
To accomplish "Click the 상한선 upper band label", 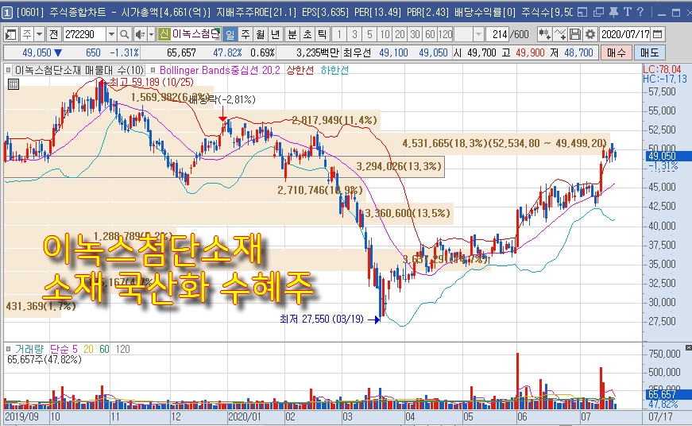I will pyautogui.click(x=300, y=70).
